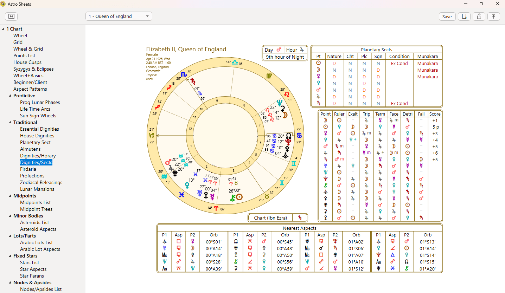Click the Capricorn glyph at ascendant

[x=152, y=135]
